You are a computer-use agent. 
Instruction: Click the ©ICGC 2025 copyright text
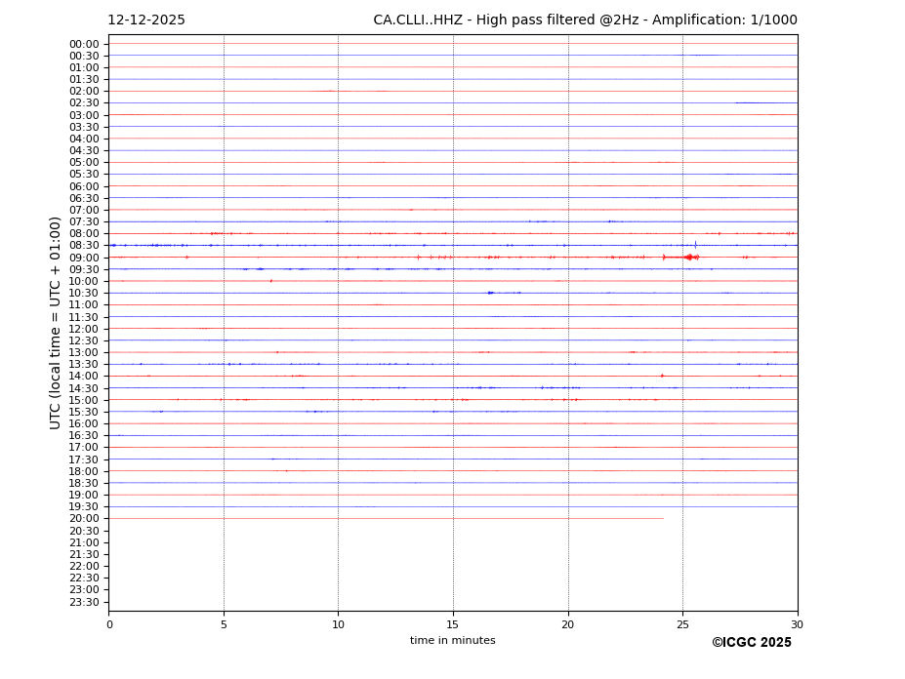751,643
